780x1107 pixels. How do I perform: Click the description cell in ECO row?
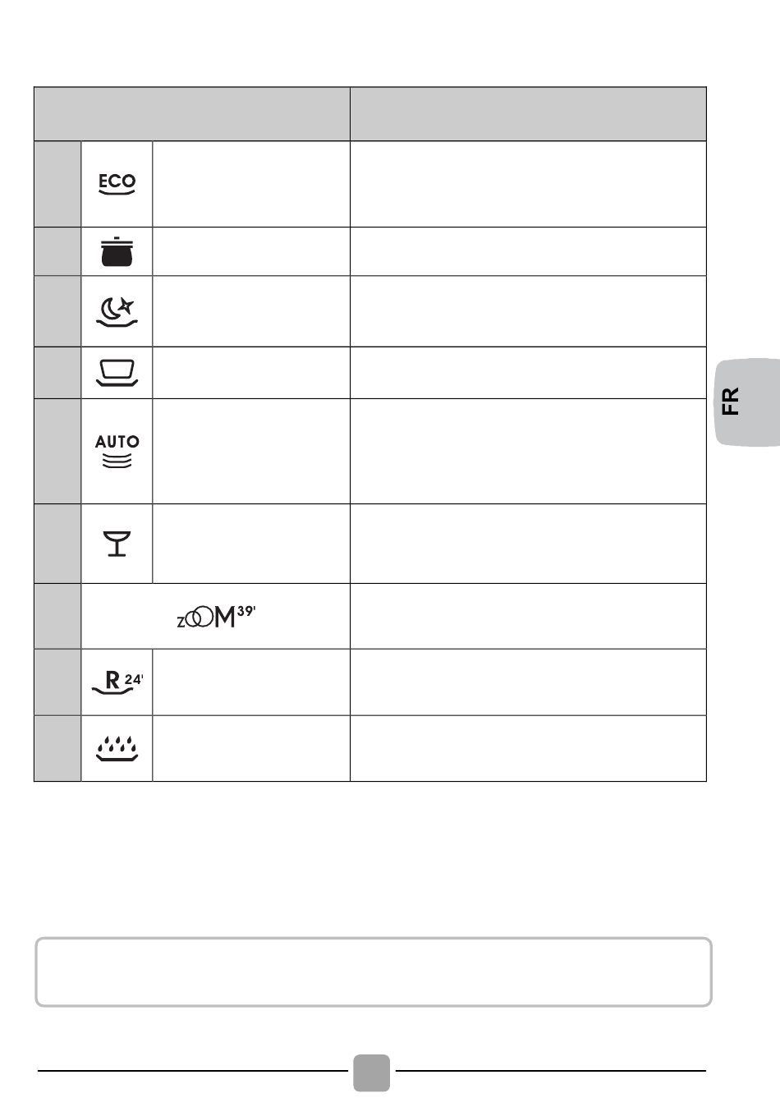pos(528,184)
